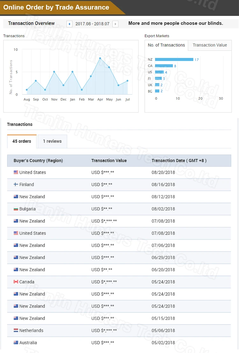Click the Australia flag icon
The image size is (239, 353).
coord(16,343)
